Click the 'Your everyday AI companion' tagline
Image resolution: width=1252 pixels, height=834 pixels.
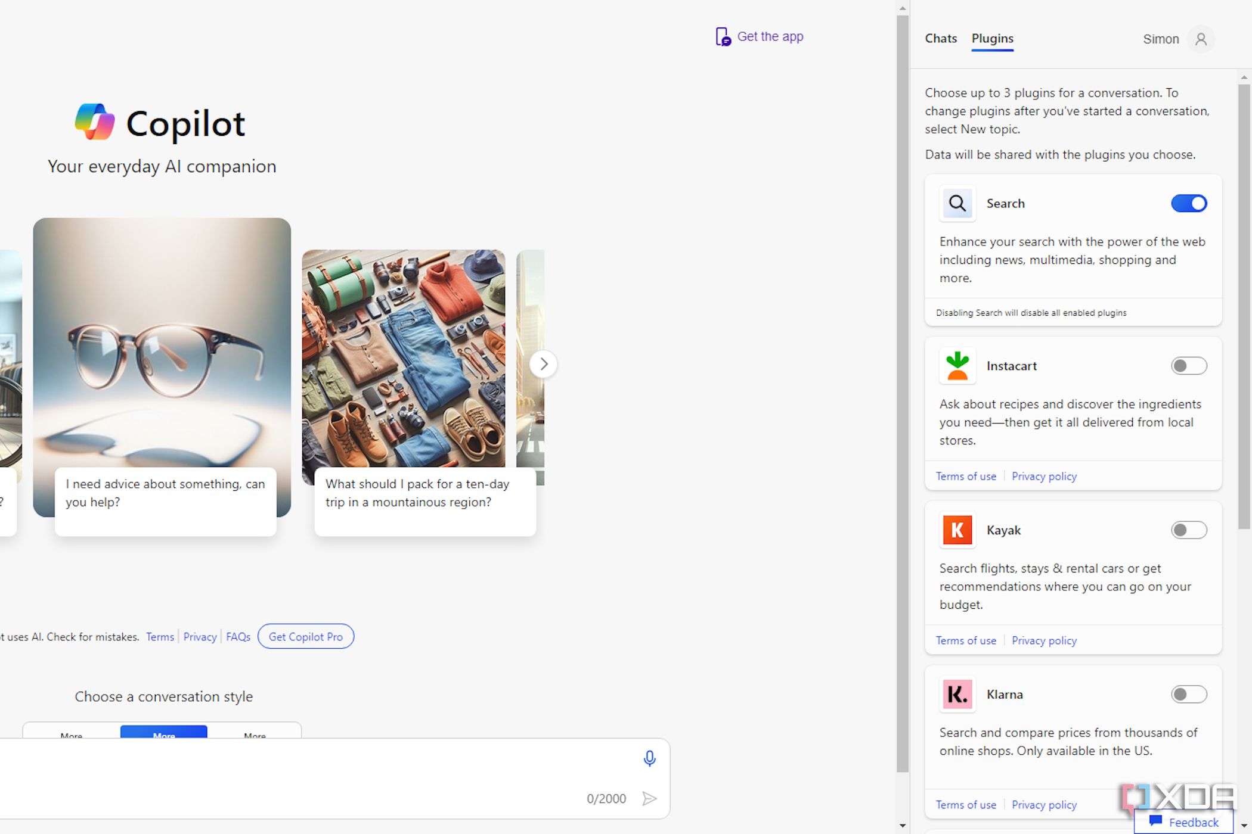(x=162, y=166)
